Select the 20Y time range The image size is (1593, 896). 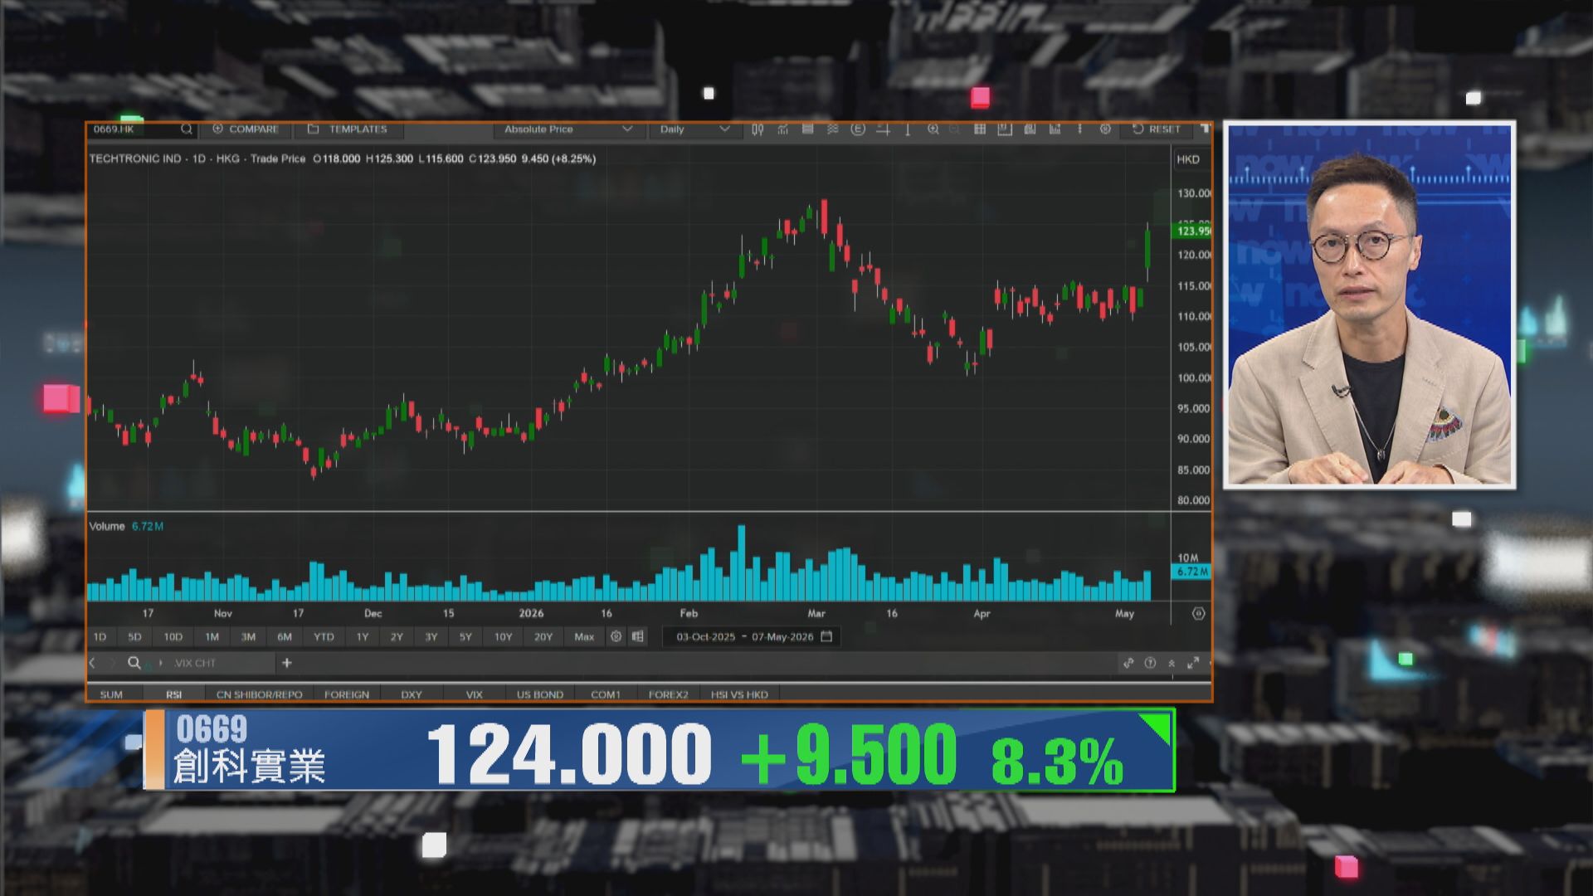point(543,637)
